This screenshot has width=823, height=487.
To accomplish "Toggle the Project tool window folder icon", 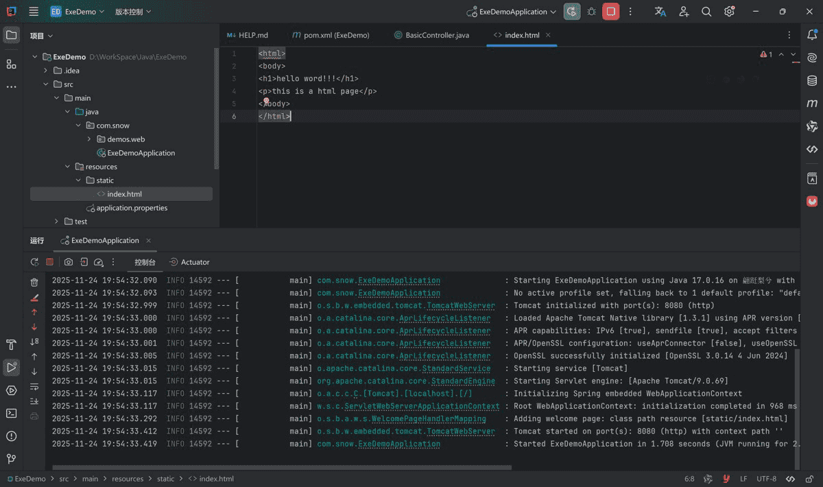I will tap(11, 35).
